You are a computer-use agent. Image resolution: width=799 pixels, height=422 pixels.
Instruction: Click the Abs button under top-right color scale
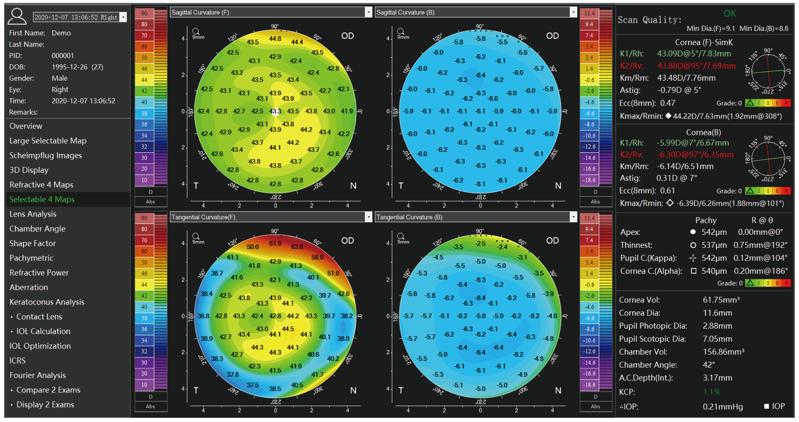[595, 202]
